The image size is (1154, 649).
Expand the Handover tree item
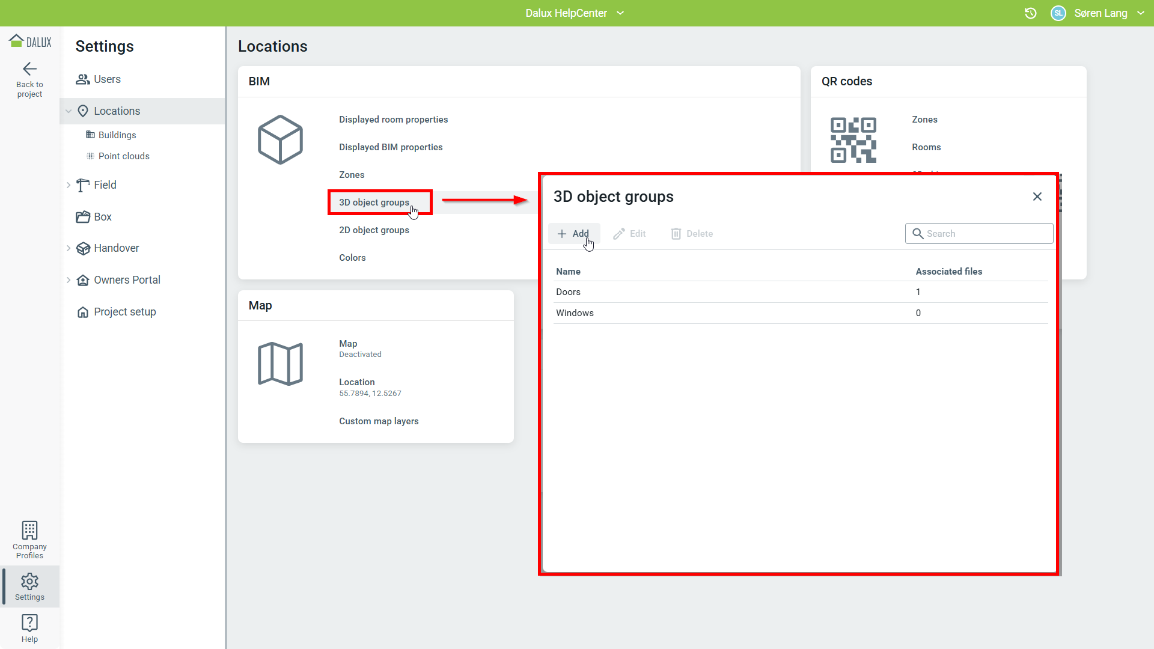click(x=69, y=248)
